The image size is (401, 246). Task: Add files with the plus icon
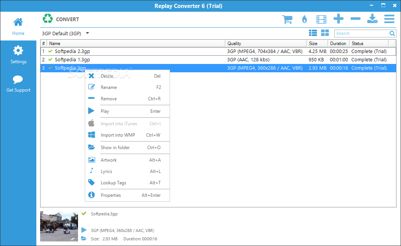pos(339,19)
